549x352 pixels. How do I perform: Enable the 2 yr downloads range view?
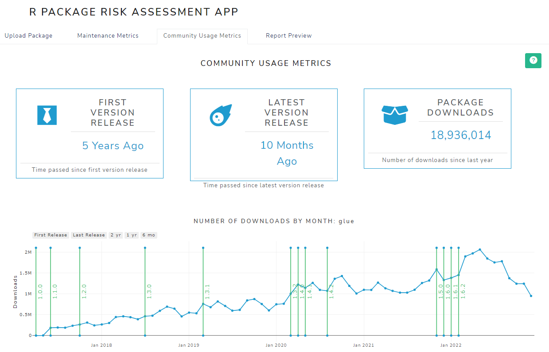click(115, 235)
